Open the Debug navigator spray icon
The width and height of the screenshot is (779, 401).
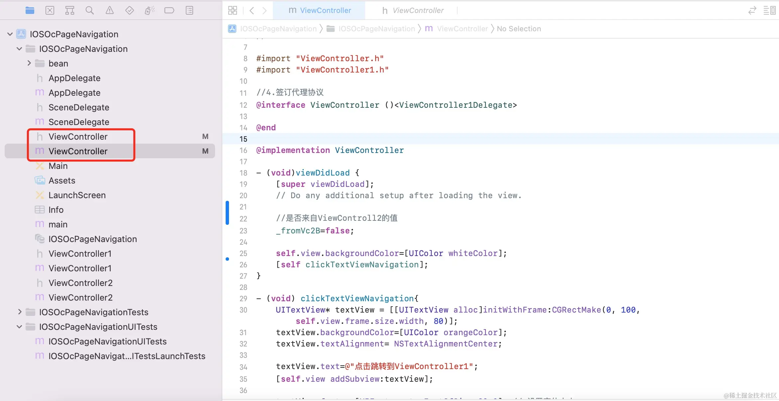[x=150, y=11]
